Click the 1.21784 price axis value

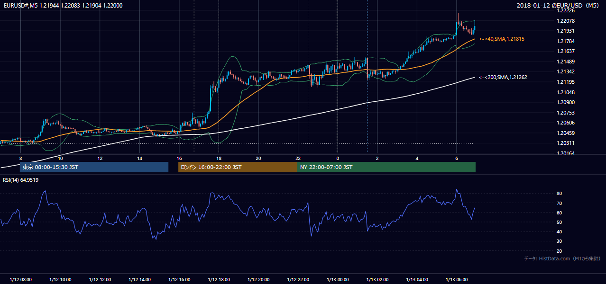coord(566,41)
